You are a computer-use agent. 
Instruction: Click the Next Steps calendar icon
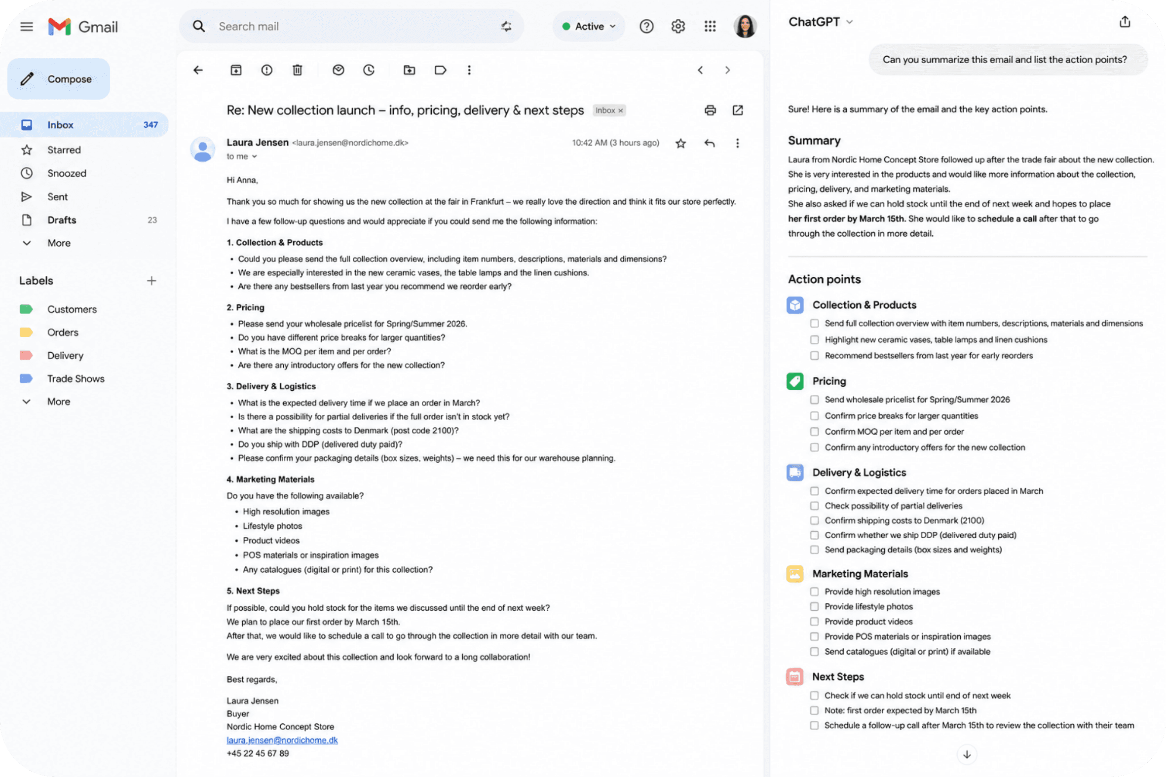795,677
